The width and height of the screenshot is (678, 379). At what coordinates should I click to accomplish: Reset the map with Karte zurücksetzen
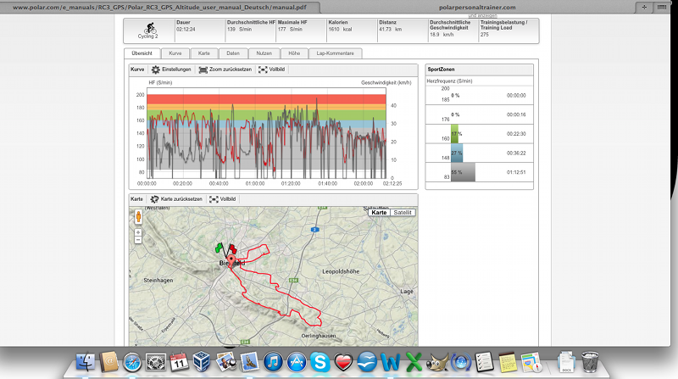176,198
